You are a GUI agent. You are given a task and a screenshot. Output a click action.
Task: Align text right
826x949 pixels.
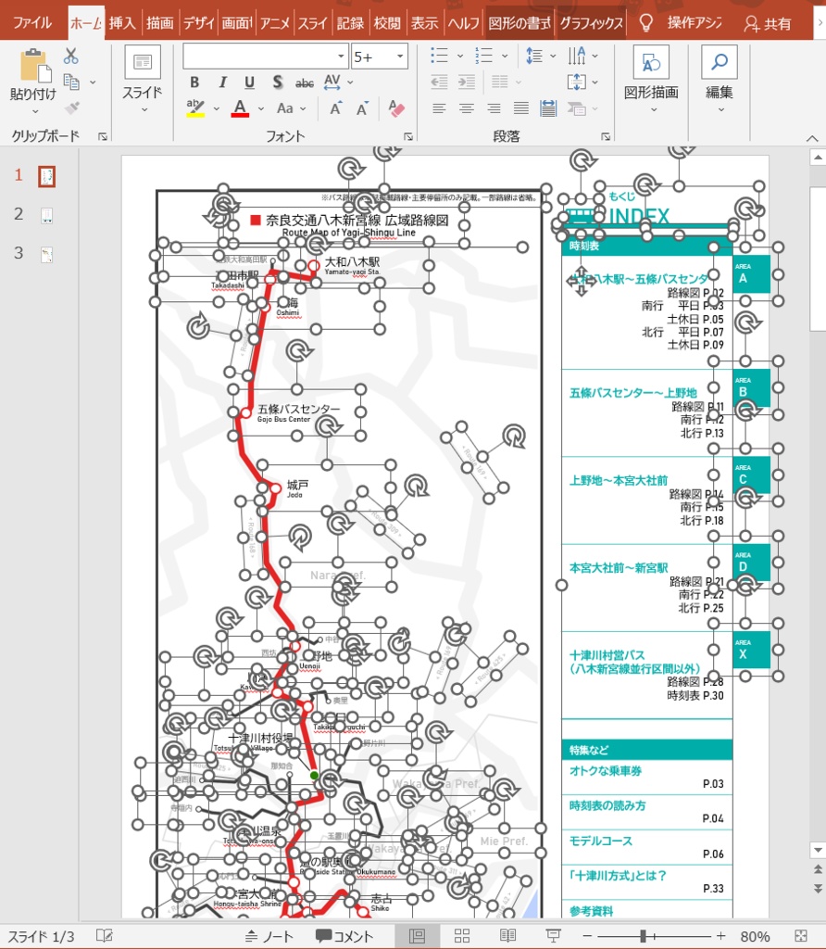pyautogui.click(x=494, y=108)
